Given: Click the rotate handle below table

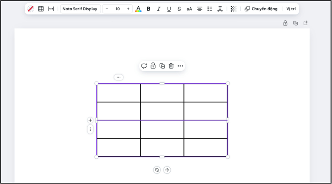Looking at the screenshot, I should pyautogui.click(x=156, y=170).
